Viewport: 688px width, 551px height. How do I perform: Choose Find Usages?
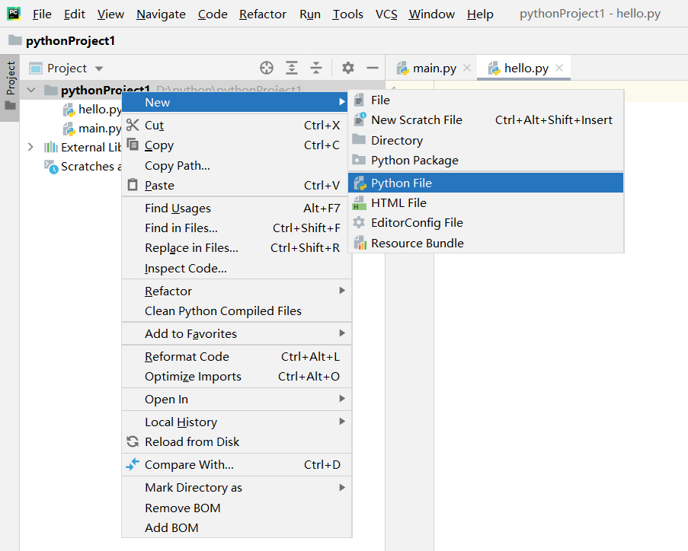click(x=236, y=209)
